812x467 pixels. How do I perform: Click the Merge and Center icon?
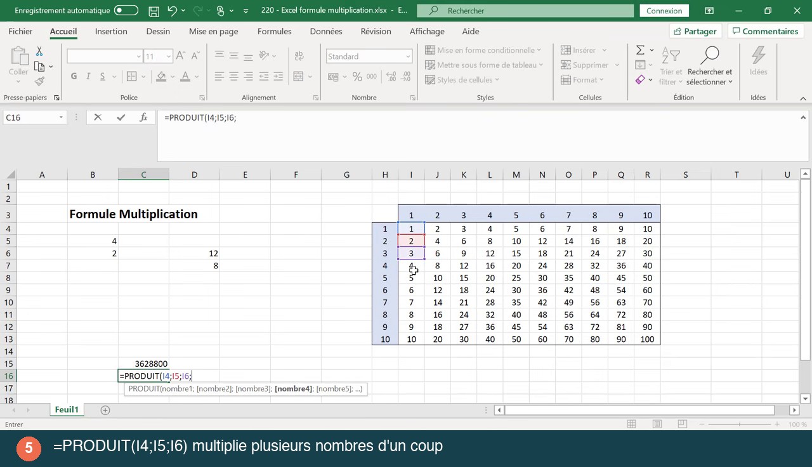tap(298, 77)
